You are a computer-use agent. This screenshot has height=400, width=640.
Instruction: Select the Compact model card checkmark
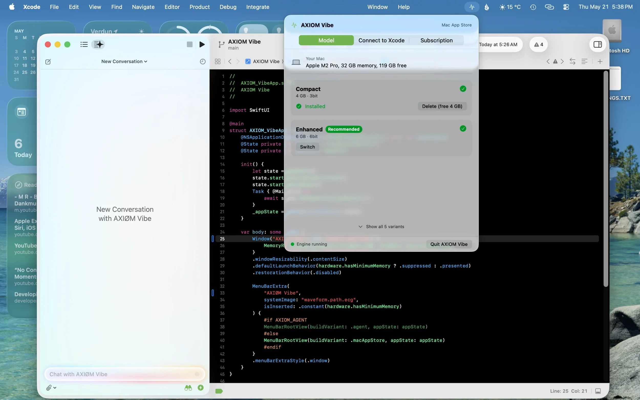pyautogui.click(x=463, y=89)
